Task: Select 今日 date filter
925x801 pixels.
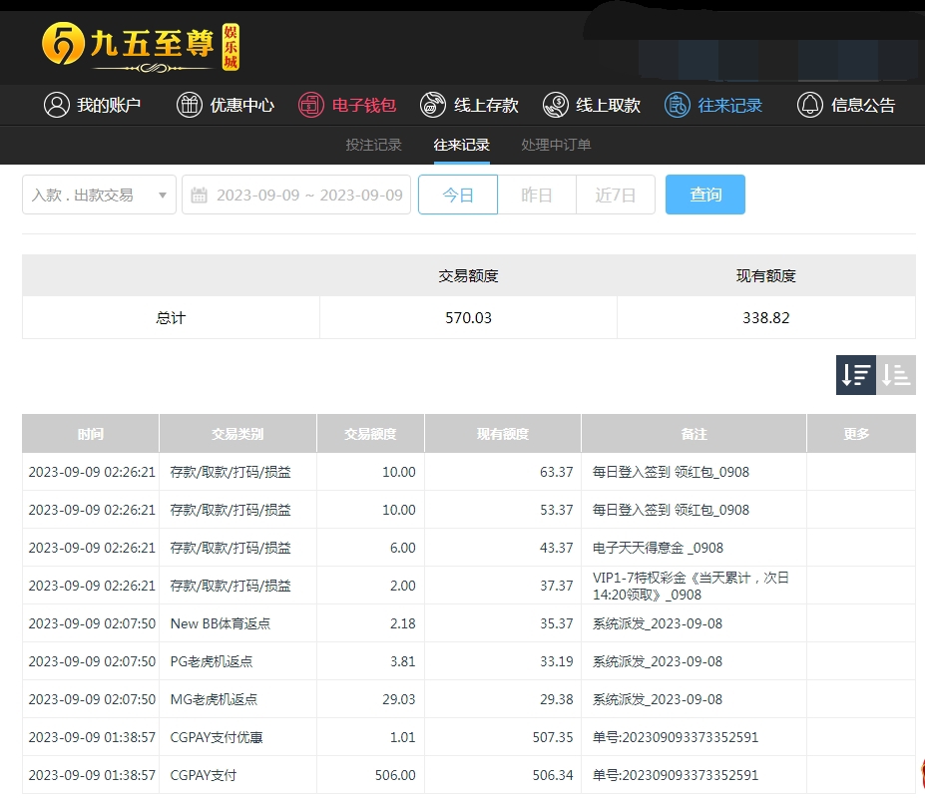Action: [458, 195]
